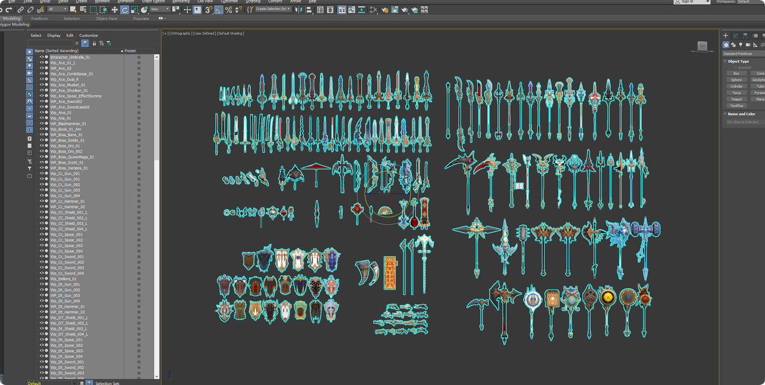Switch to the Populate ribbon tab

[141, 19]
